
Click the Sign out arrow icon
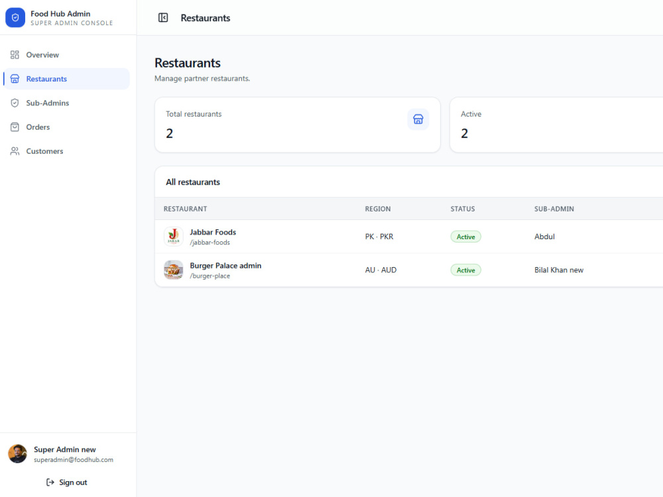[50, 482]
